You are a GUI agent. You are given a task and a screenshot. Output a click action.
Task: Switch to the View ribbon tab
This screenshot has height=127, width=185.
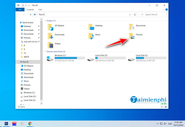pos(40,10)
